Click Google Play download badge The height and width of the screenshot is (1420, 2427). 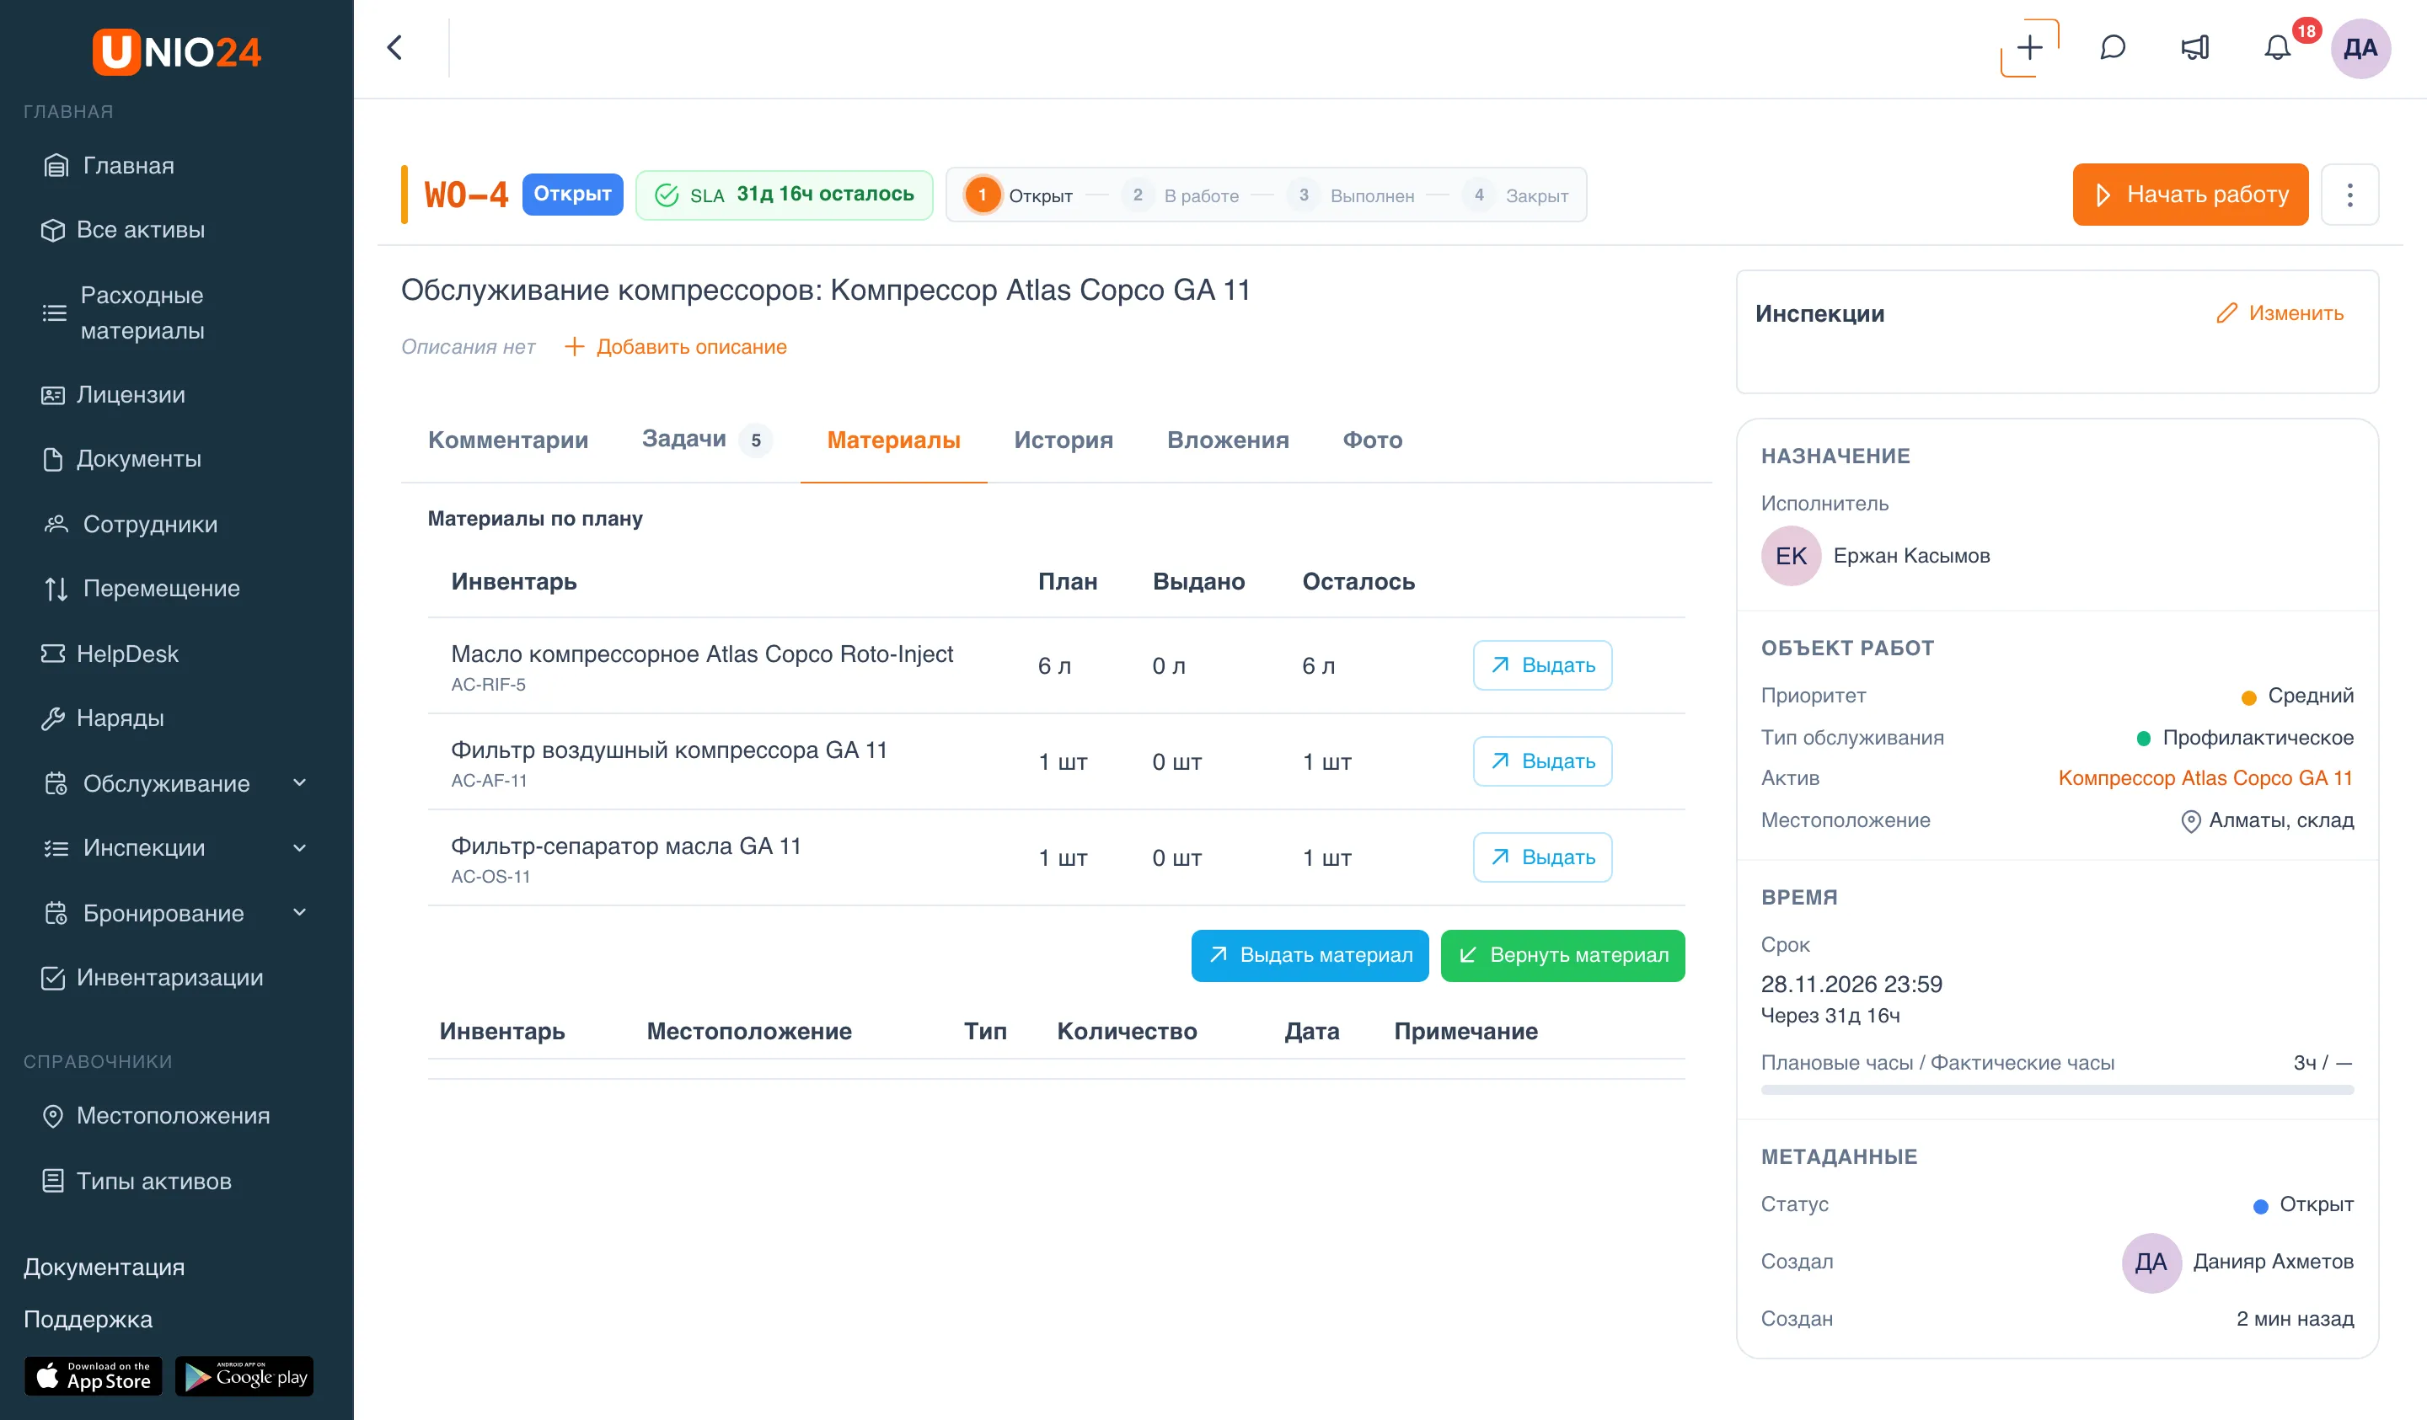(244, 1377)
